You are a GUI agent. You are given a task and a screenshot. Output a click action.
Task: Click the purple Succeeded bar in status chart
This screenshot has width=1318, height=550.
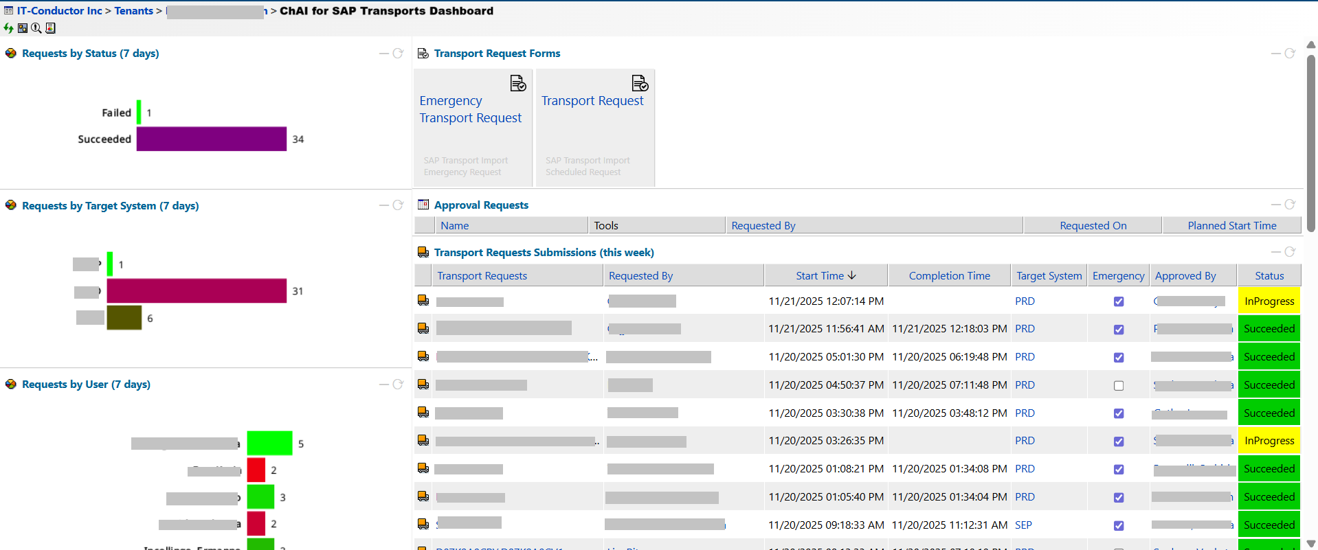[211, 139]
